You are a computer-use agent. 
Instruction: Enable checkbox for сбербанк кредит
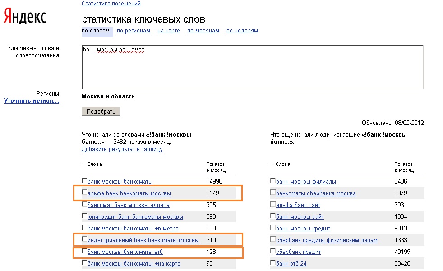(273, 251)
